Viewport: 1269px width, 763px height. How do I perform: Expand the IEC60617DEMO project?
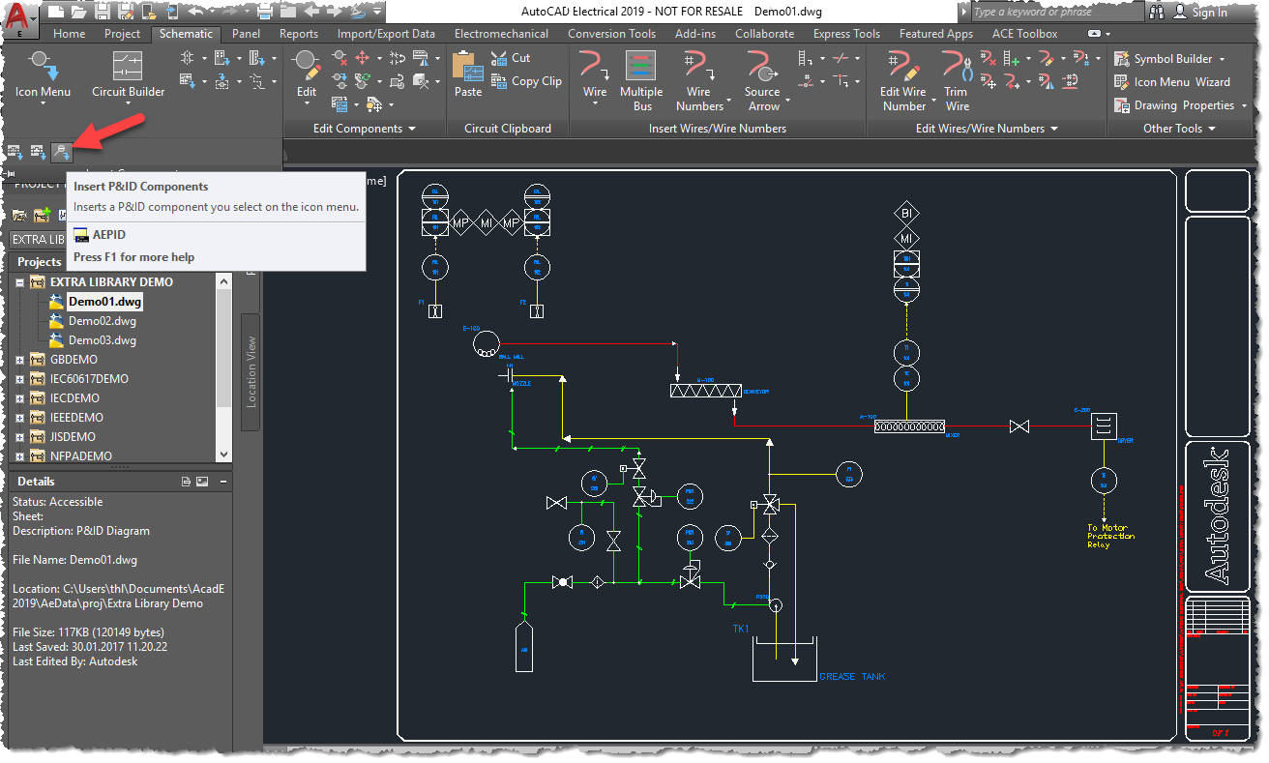coord(19,379)
